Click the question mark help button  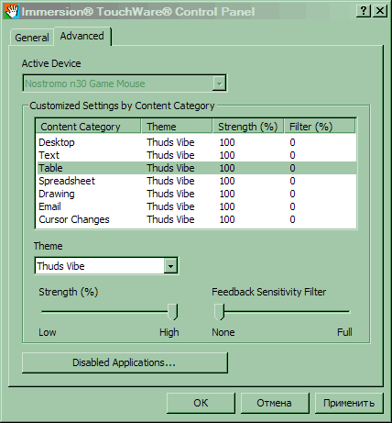[x=364, y=11]
